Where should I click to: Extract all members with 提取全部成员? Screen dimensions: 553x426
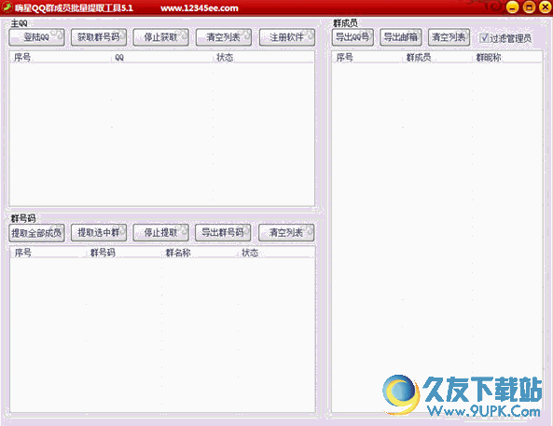[36, 233]
